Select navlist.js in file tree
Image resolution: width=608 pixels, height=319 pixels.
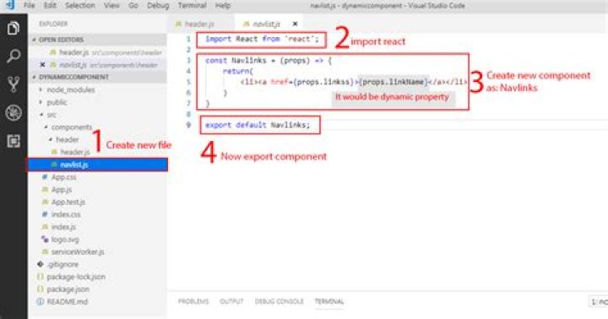(98, 165)
